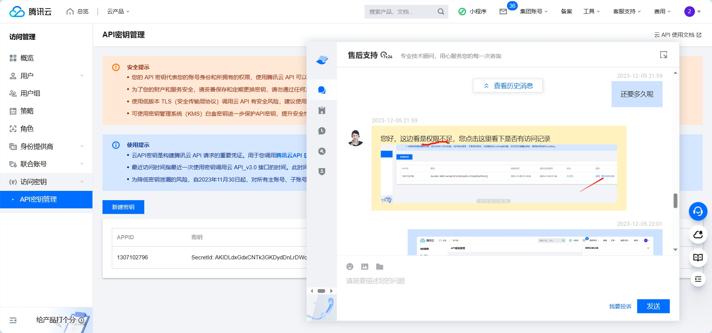
Task: Open the 小程序 mini program icon
Action: point(462,12)
